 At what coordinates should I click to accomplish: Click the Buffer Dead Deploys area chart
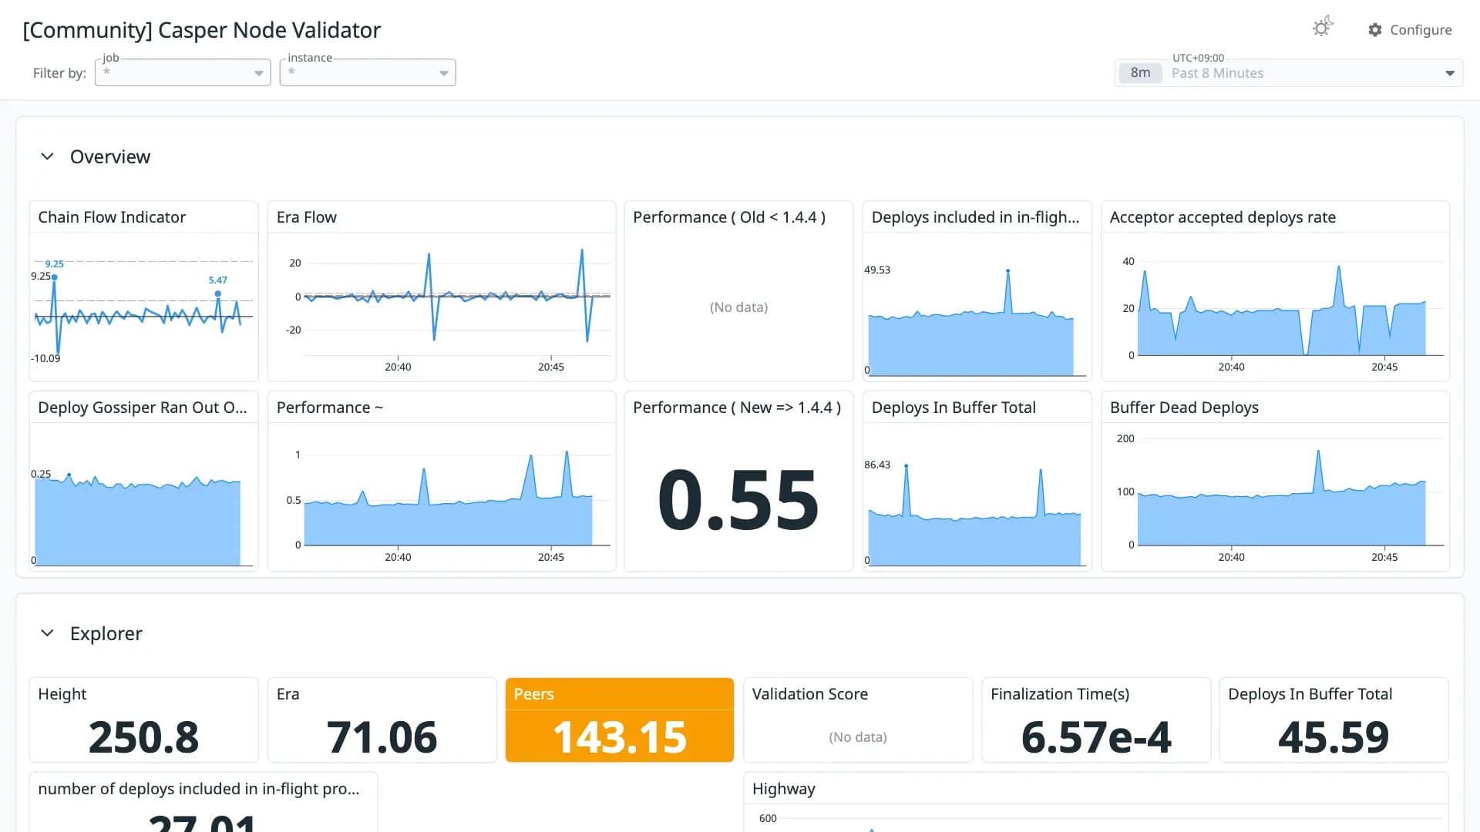click(x=1282, y=497)
